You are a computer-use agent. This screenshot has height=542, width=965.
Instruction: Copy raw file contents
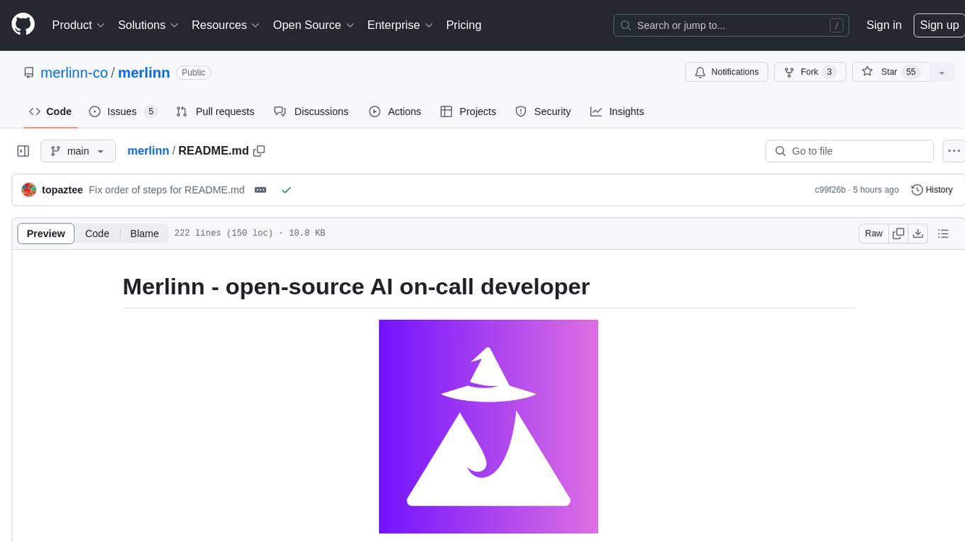(x=899, y=233)
